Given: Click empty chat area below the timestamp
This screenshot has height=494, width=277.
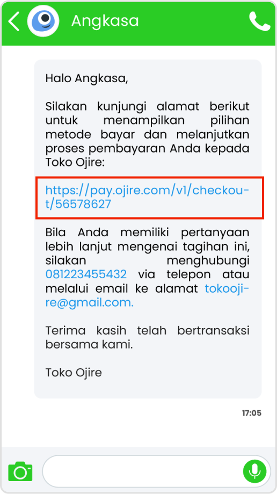Looking at the screenshot, I should (138, 433).
